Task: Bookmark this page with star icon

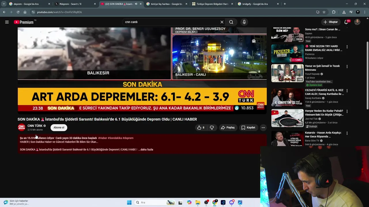Action: click(x=324, y=12)
